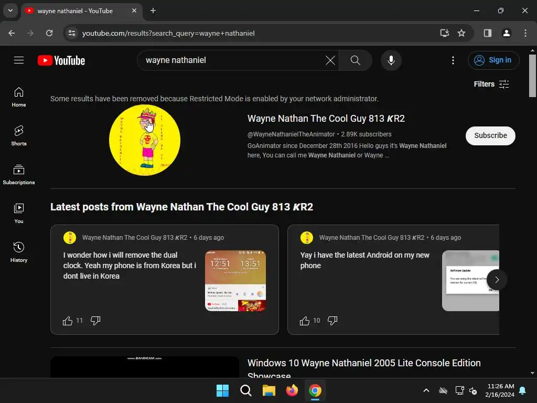Open dual clock post screenshot image

tap(235, 281)
